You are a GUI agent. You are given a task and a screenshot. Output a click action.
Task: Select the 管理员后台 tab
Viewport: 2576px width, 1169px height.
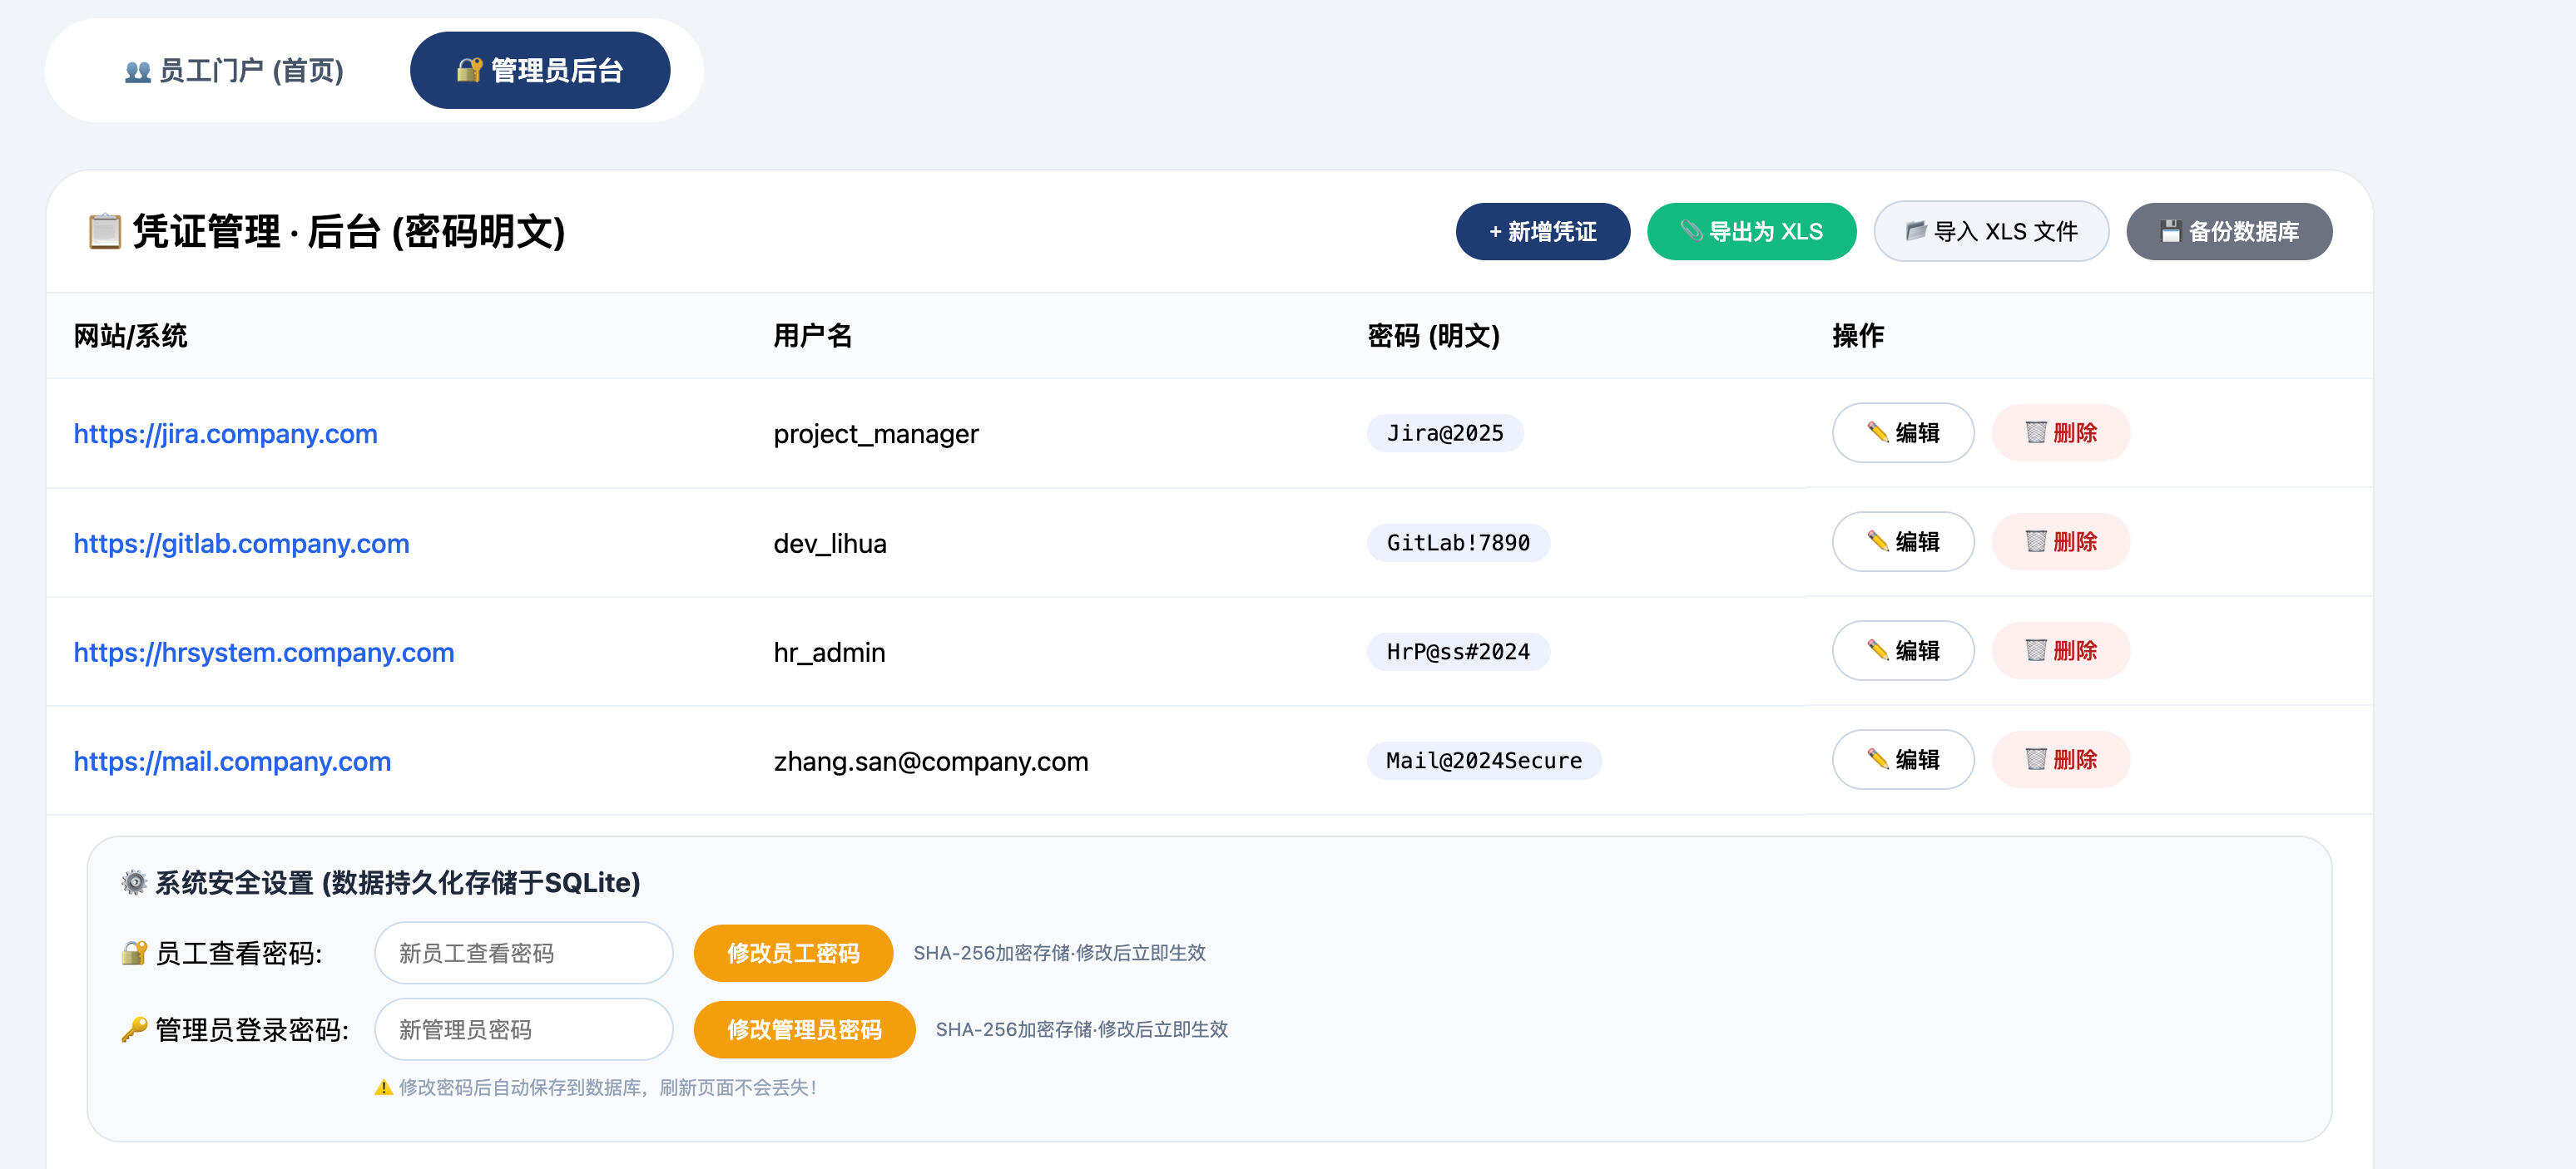click(x=540, y=70)
